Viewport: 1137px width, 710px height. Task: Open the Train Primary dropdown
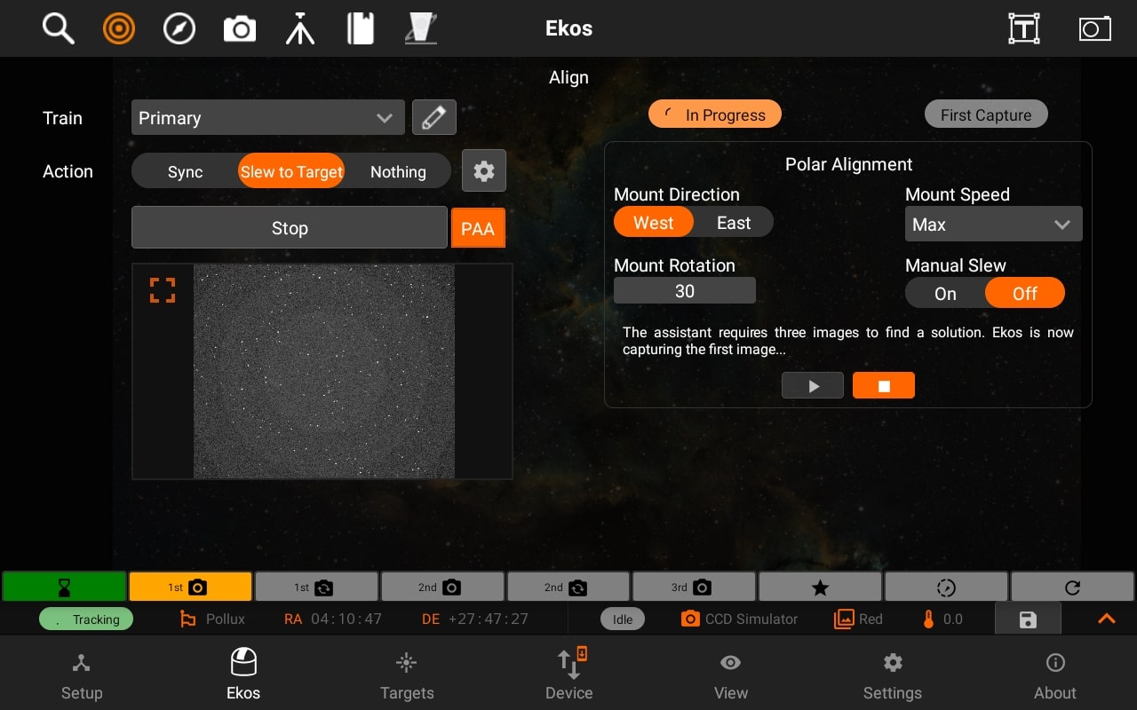click(x=268, y=117)
